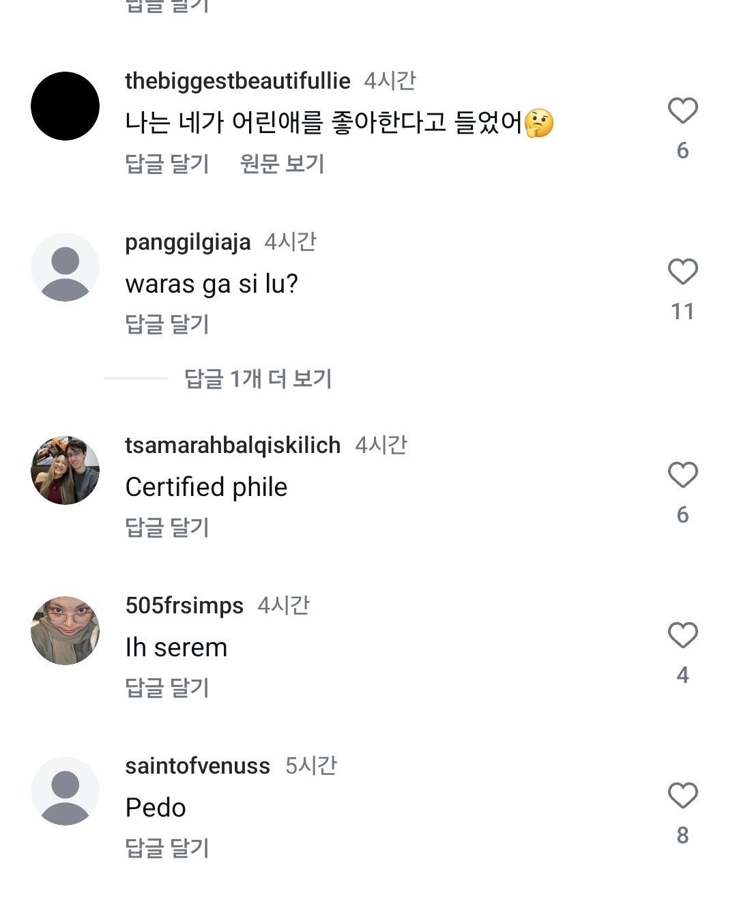Tap '답글 달기' under 'Ih serem'

(x=167, y=688)
